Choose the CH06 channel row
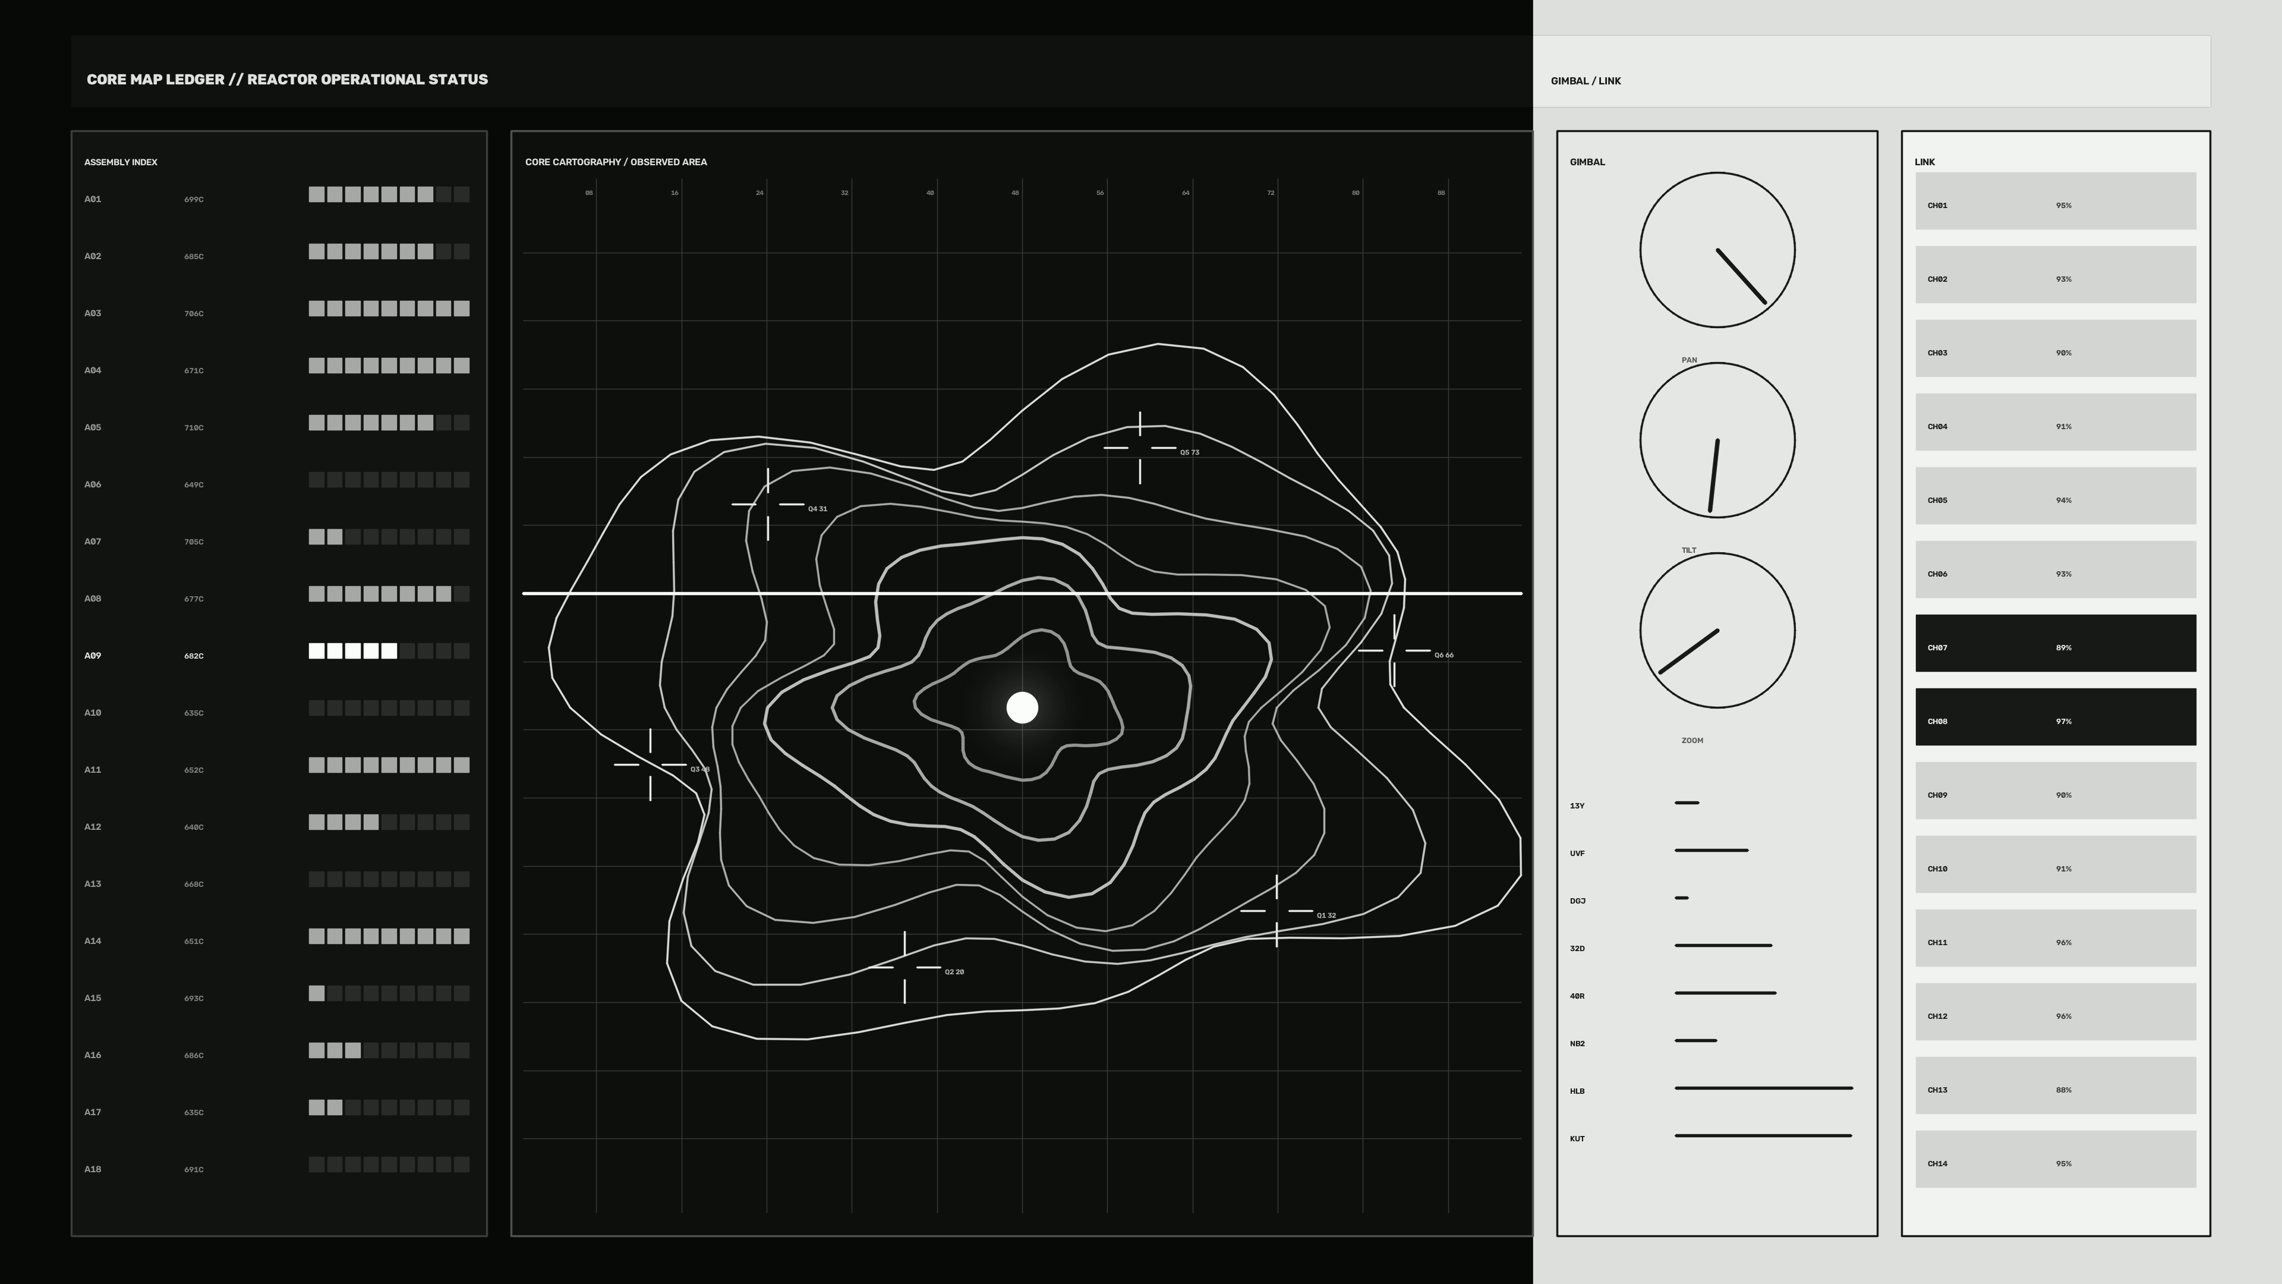Screen dimensions: 2282x1284 [x=2055, y=570]
